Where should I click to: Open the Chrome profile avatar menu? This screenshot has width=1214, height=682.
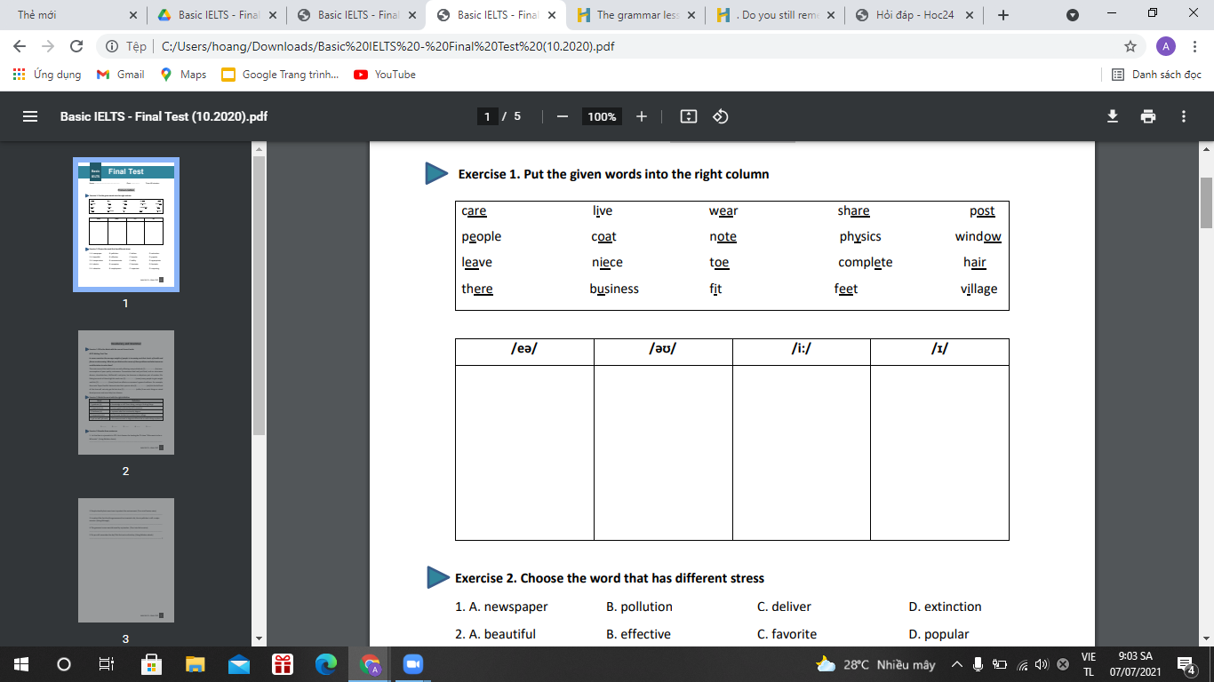(x=1166, y=46)
